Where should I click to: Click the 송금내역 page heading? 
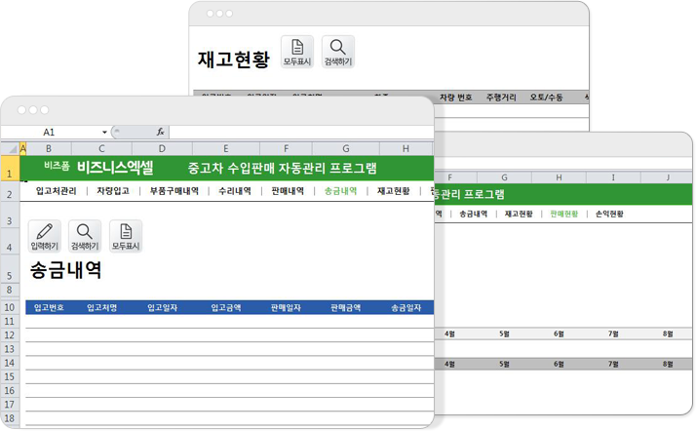click(x=65, y=270)
